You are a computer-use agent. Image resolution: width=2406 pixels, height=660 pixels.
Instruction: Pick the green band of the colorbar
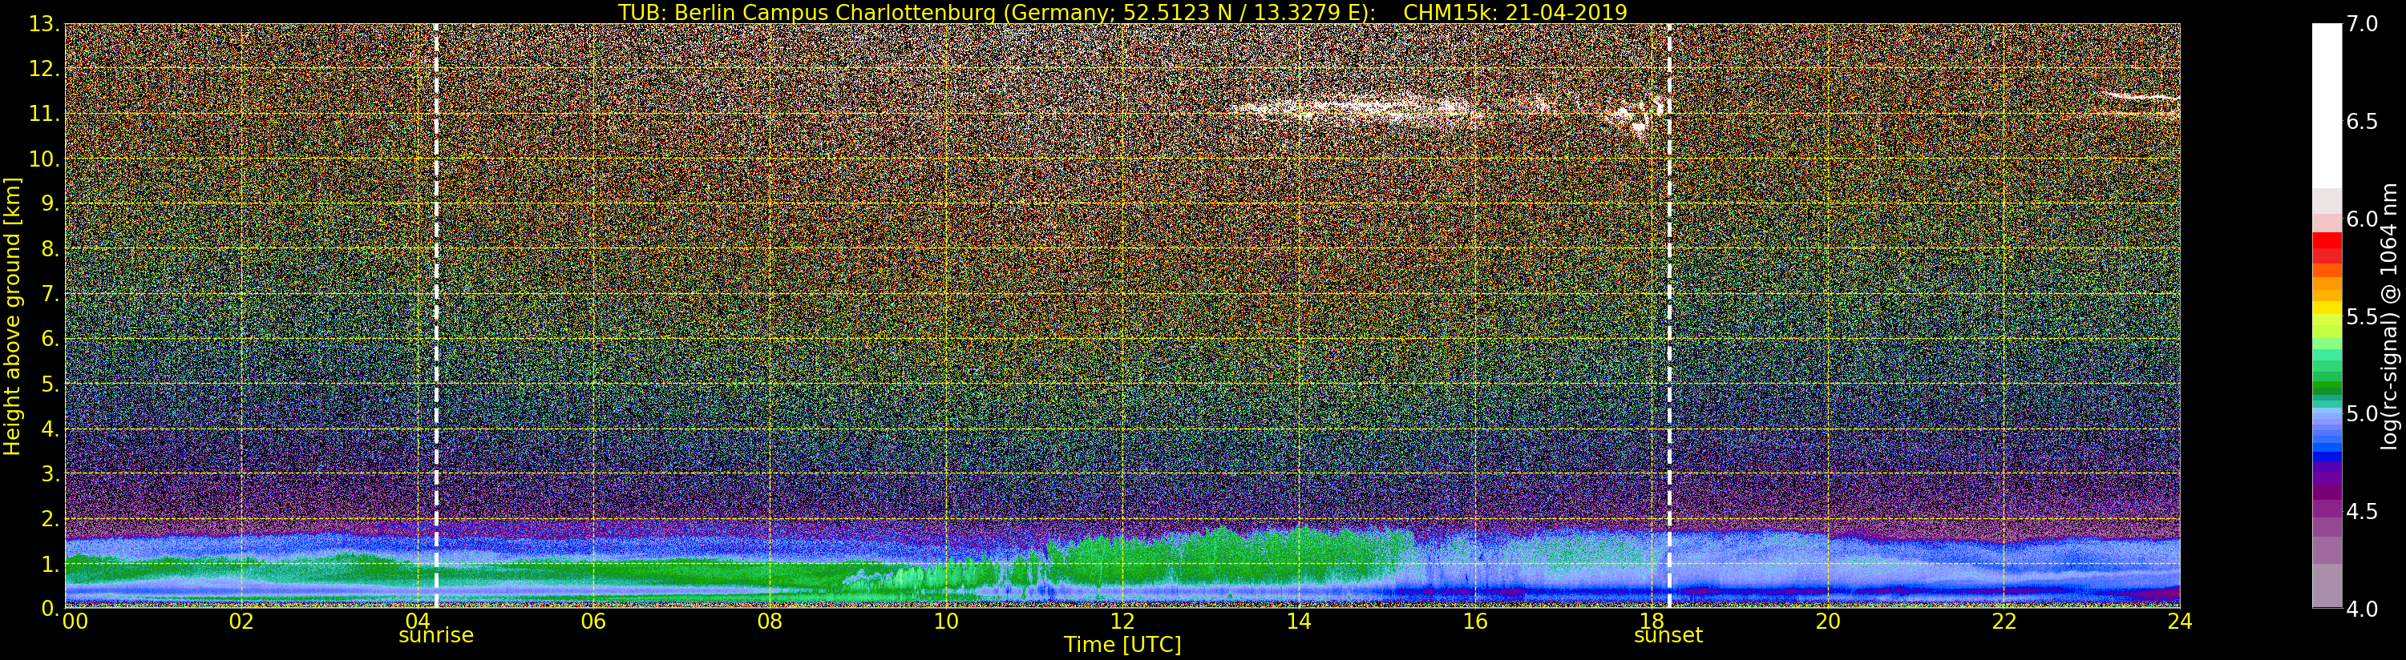pyautogui.click(x=2327, y=385)
